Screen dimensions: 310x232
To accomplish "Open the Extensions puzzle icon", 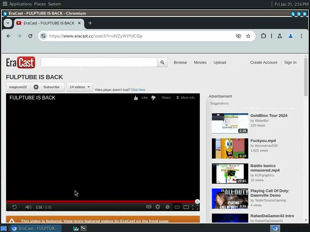I will (263, 36).
